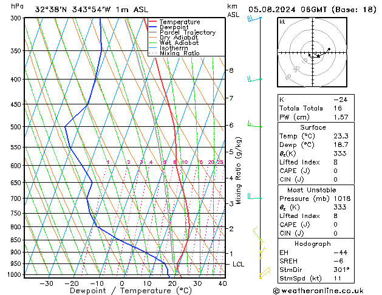Click the wind barb at 500 hPa level
382x295 pixels.
coord(255,126)
